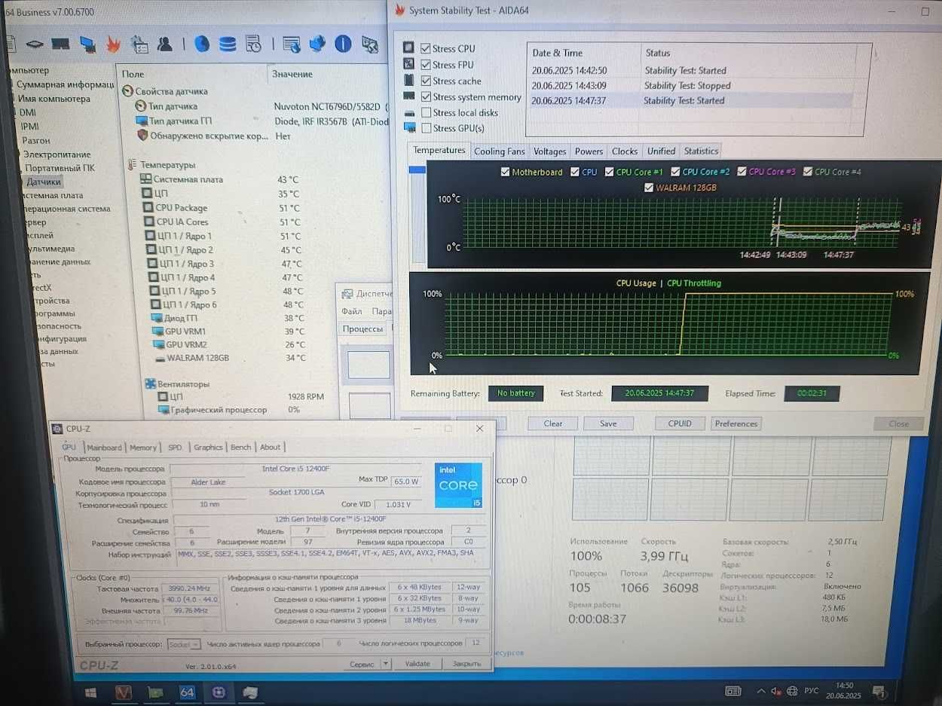Open the Сервис dropdown arrow in CPU-Z
942x706 pixels.
coord(385,664)
